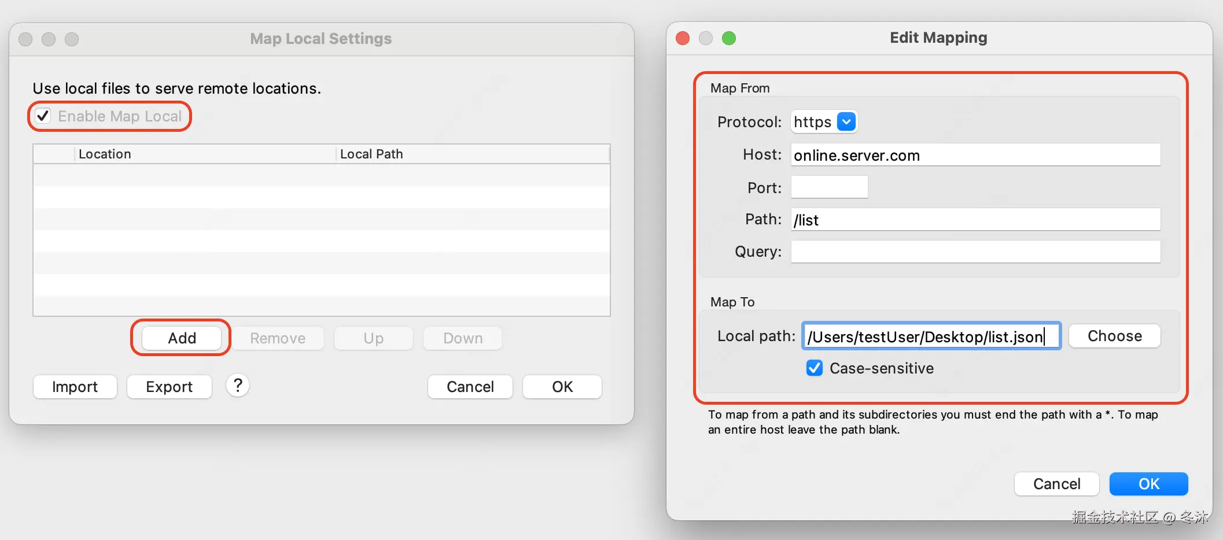Screen dimensions: 1223x540
Task: Confirm Edit Mapping with blue OK
Action: click(1148, 484)
